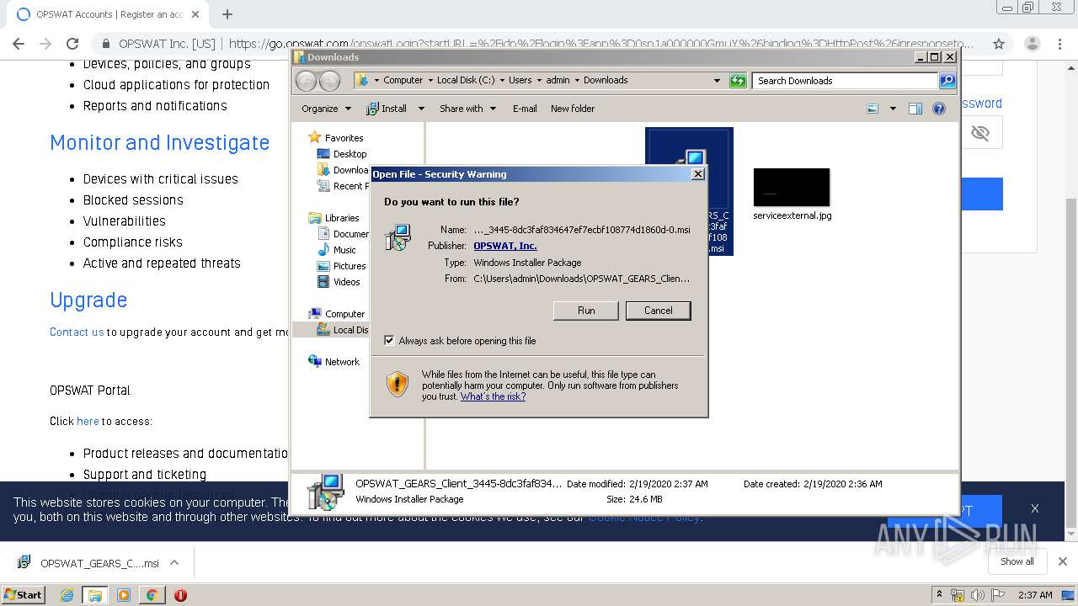Screen dimensions: 1078x606
Task: Expand the Install dropdown arrow
Action: click(421, 109)
